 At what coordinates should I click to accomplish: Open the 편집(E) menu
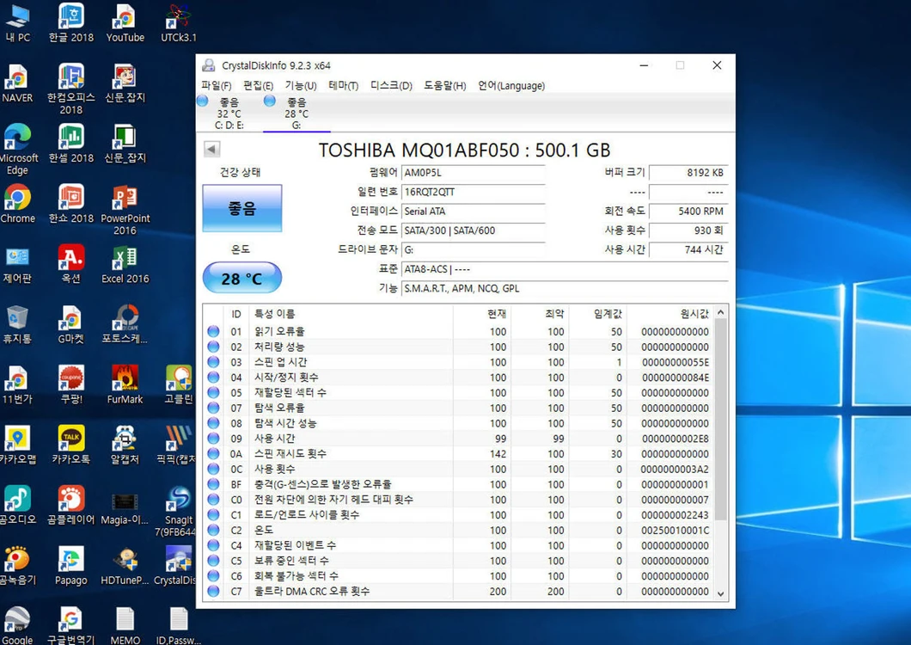[258, 85]
